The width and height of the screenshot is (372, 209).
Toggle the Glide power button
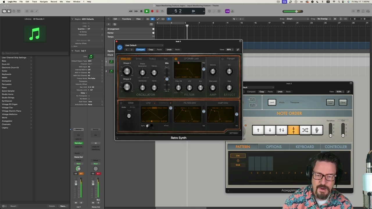tap(121, 103)
